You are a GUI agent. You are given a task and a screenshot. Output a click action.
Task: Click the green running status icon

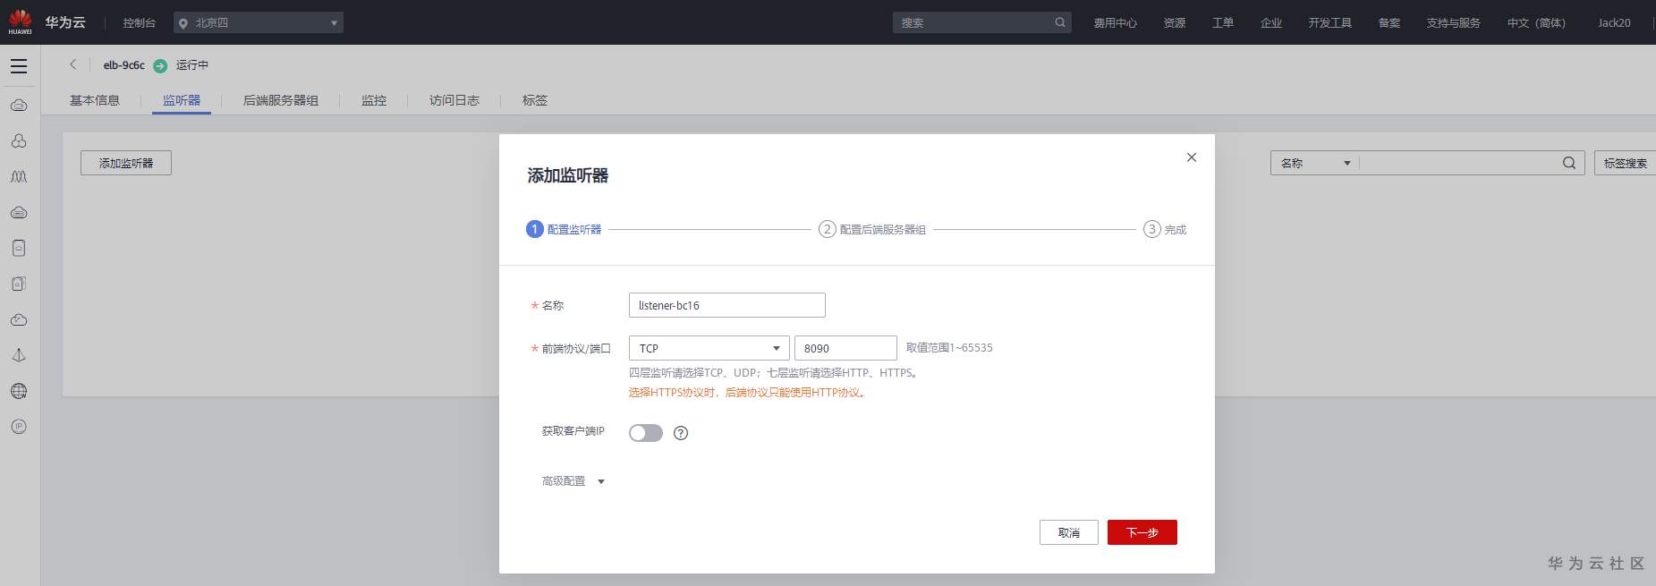coord(160,65)
